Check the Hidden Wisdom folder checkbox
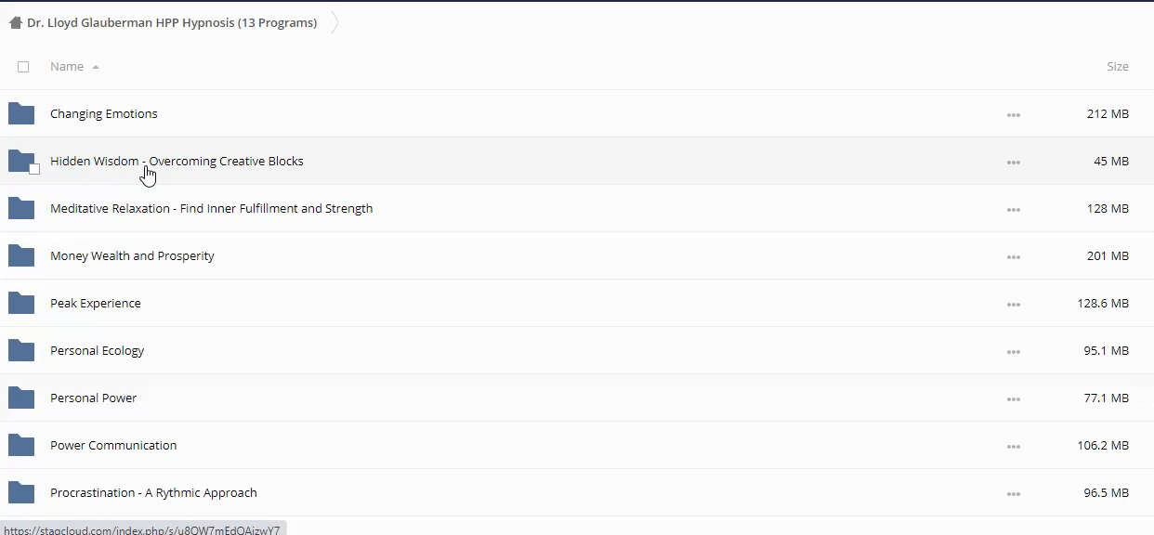The height and width of the screenshot is (535, 1154). (34, 169)
